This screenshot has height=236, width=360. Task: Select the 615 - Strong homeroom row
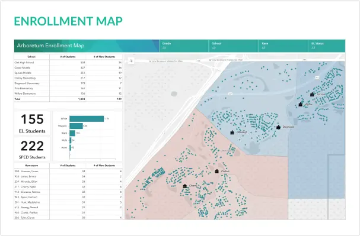68,208
